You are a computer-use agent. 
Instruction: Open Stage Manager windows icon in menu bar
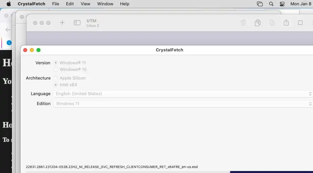click(260, 4)
